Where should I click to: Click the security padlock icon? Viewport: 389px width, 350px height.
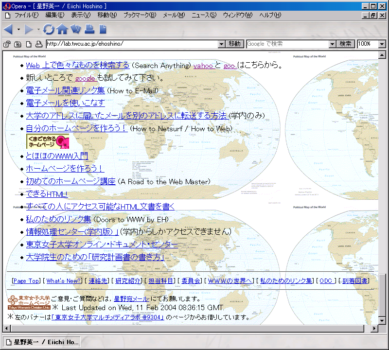click(7, 44)
